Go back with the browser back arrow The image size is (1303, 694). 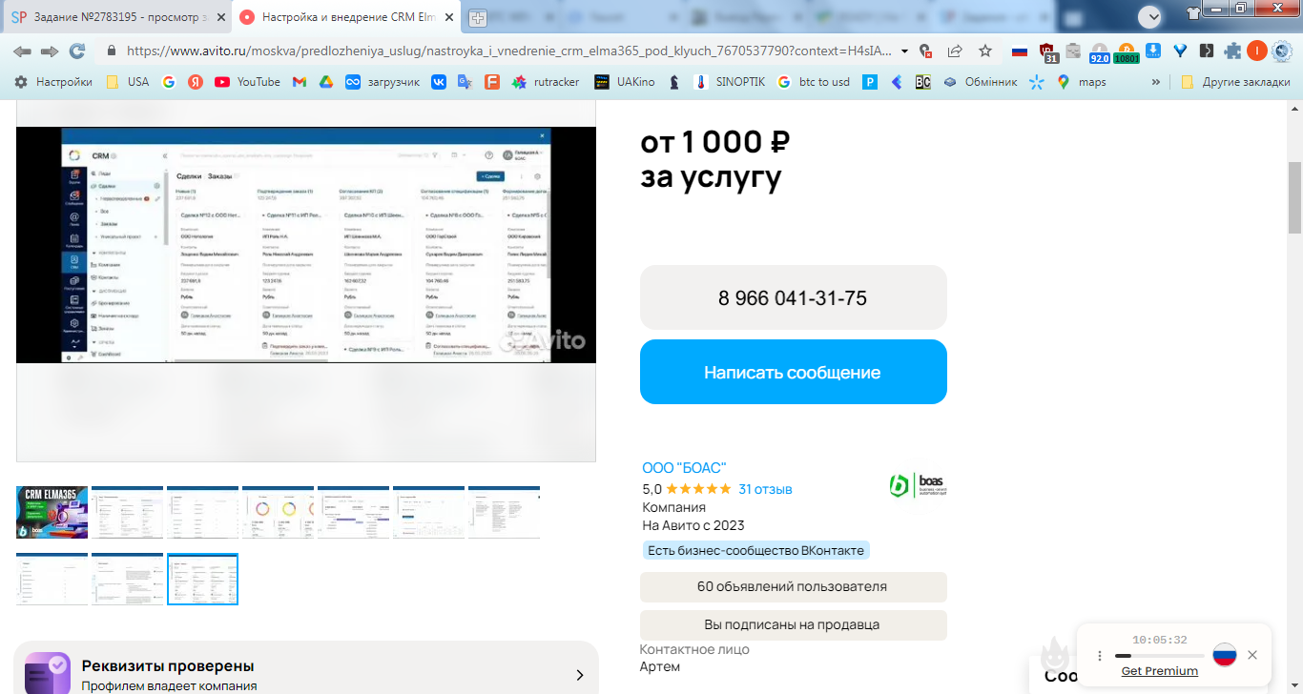(x=22, y=51)
